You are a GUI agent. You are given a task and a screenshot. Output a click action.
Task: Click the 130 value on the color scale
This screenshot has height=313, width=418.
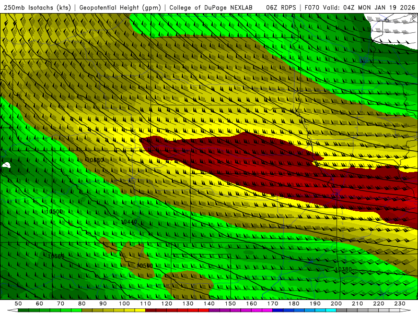(x=188, y=304)
